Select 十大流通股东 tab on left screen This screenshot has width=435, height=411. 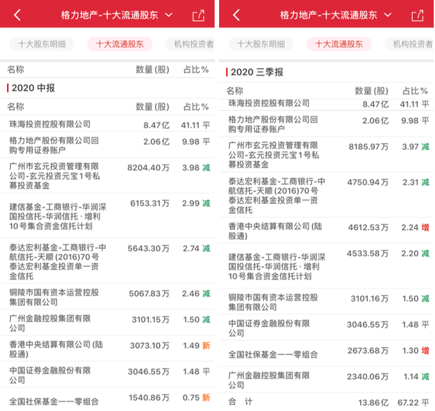[120, 44]
